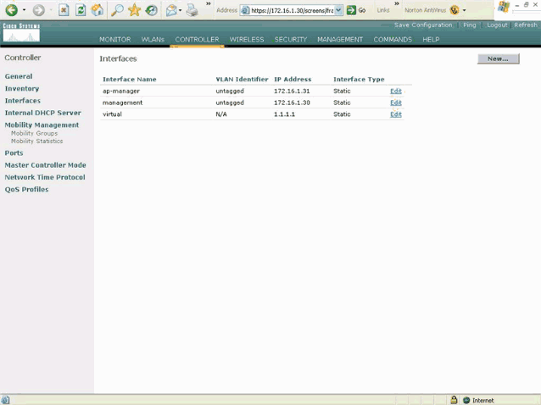
Task: Open the Mail button dropdown arrow
Action: (180, 10)
